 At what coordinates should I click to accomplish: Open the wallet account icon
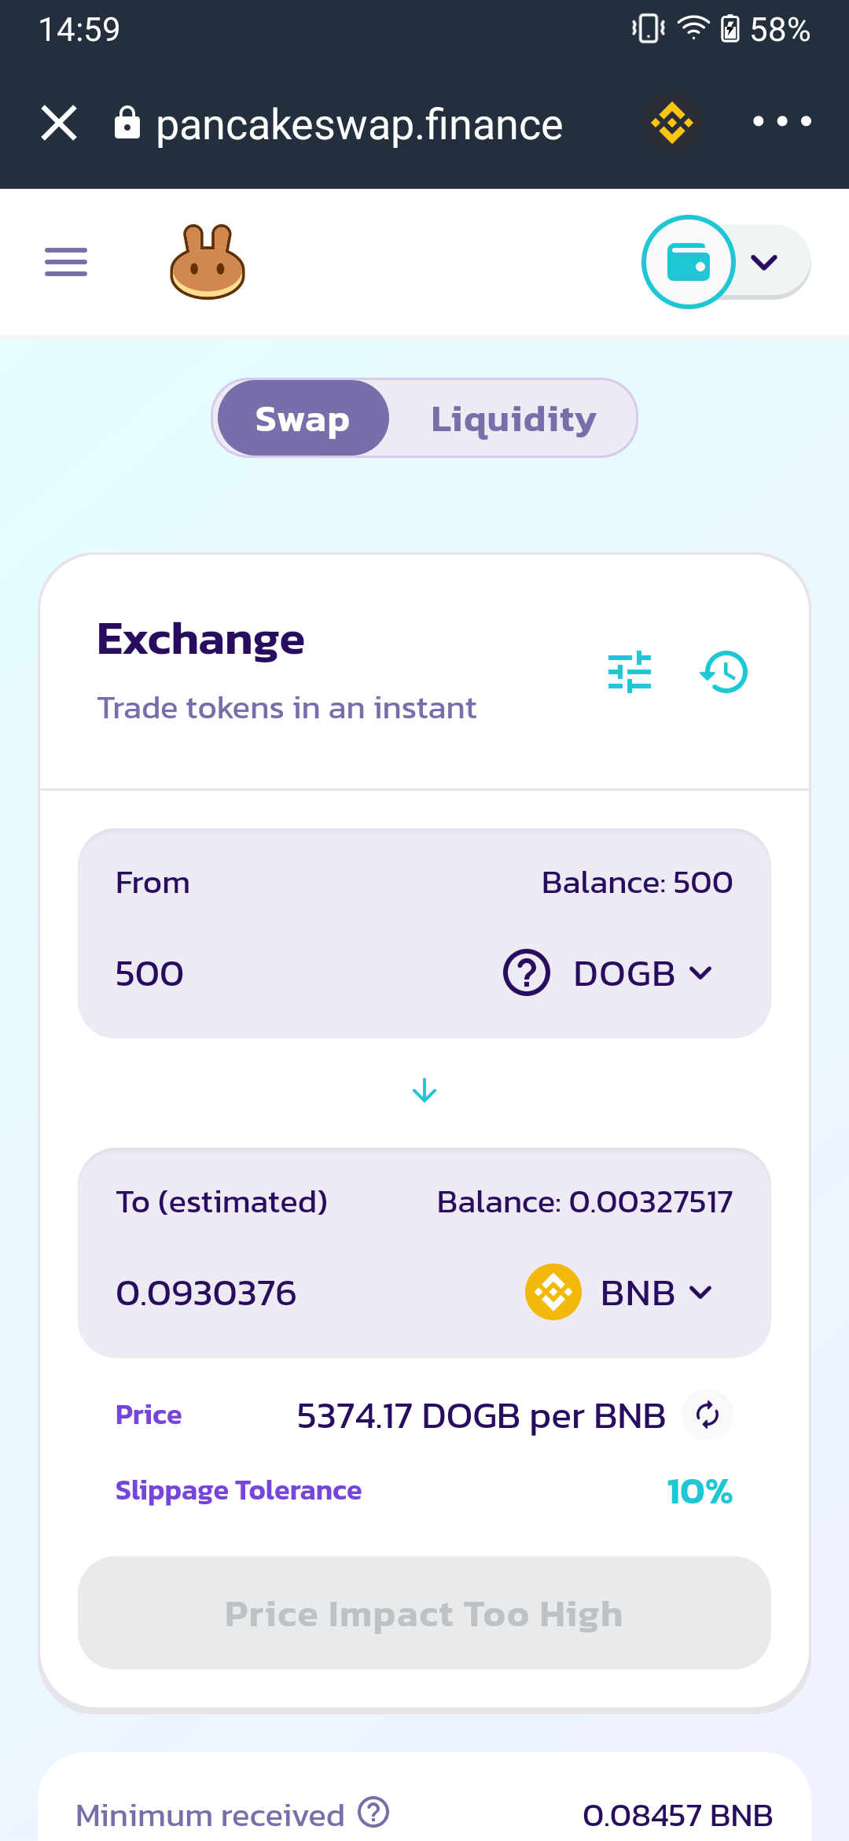click(689, 262)
